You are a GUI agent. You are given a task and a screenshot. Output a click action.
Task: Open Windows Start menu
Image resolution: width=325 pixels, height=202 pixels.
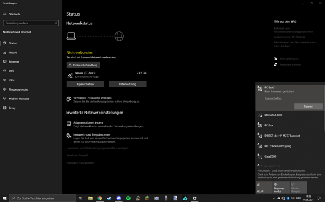[x=4, y=198]
